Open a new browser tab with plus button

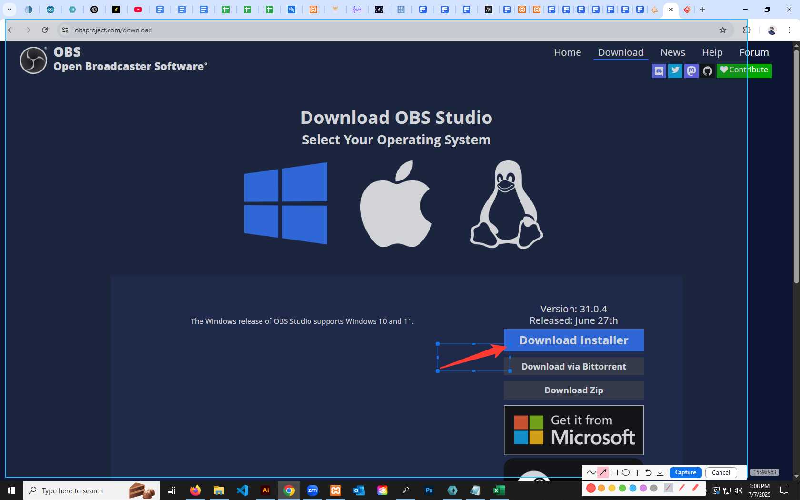[702, 10]
